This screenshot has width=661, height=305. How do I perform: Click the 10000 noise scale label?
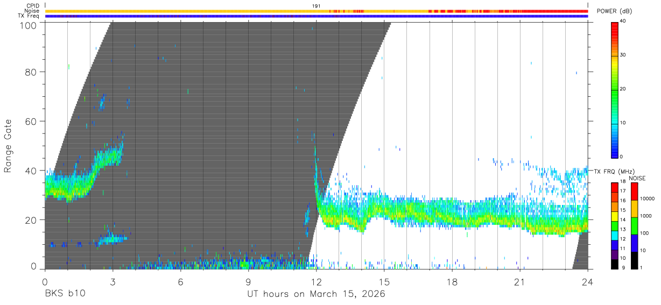tap(646, 198)
